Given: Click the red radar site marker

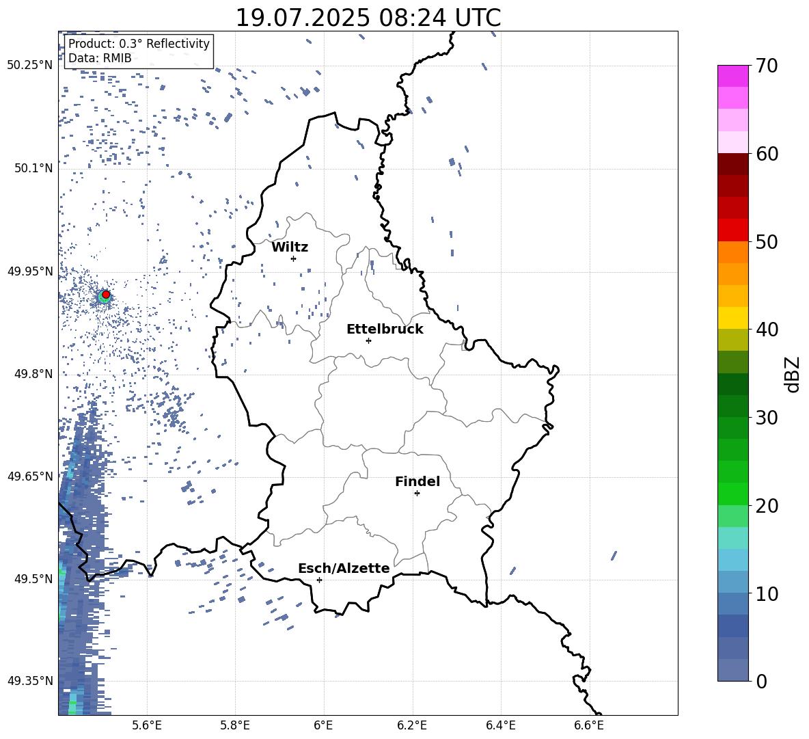Looking at the screenshot, I should point(106,295).
